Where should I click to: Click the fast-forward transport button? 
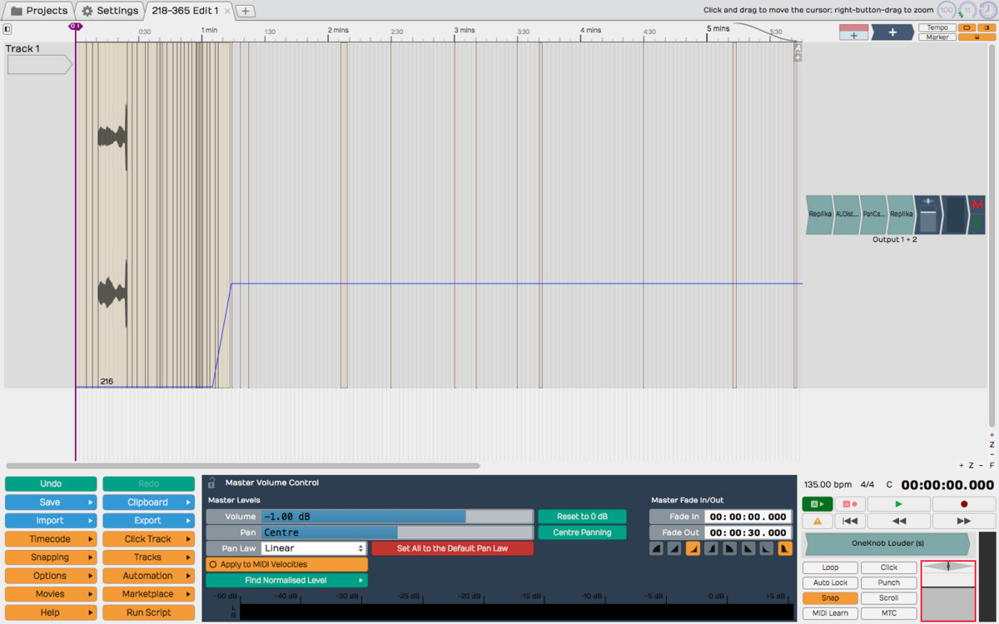[964, 521]
